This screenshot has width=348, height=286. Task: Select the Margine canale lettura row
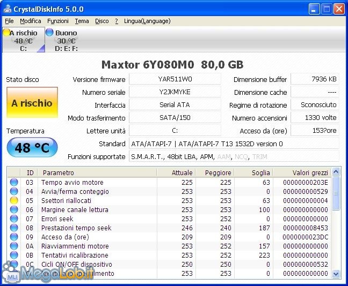[x=169, y=209]
